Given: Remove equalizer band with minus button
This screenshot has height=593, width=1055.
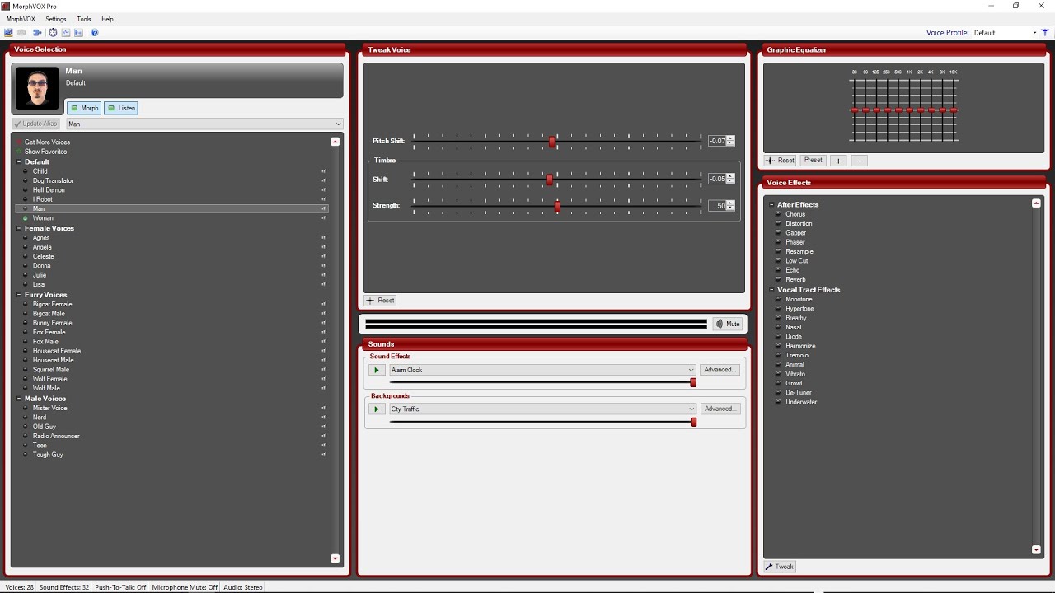Looking at the screenshot, I should click(x=859, y=161).
